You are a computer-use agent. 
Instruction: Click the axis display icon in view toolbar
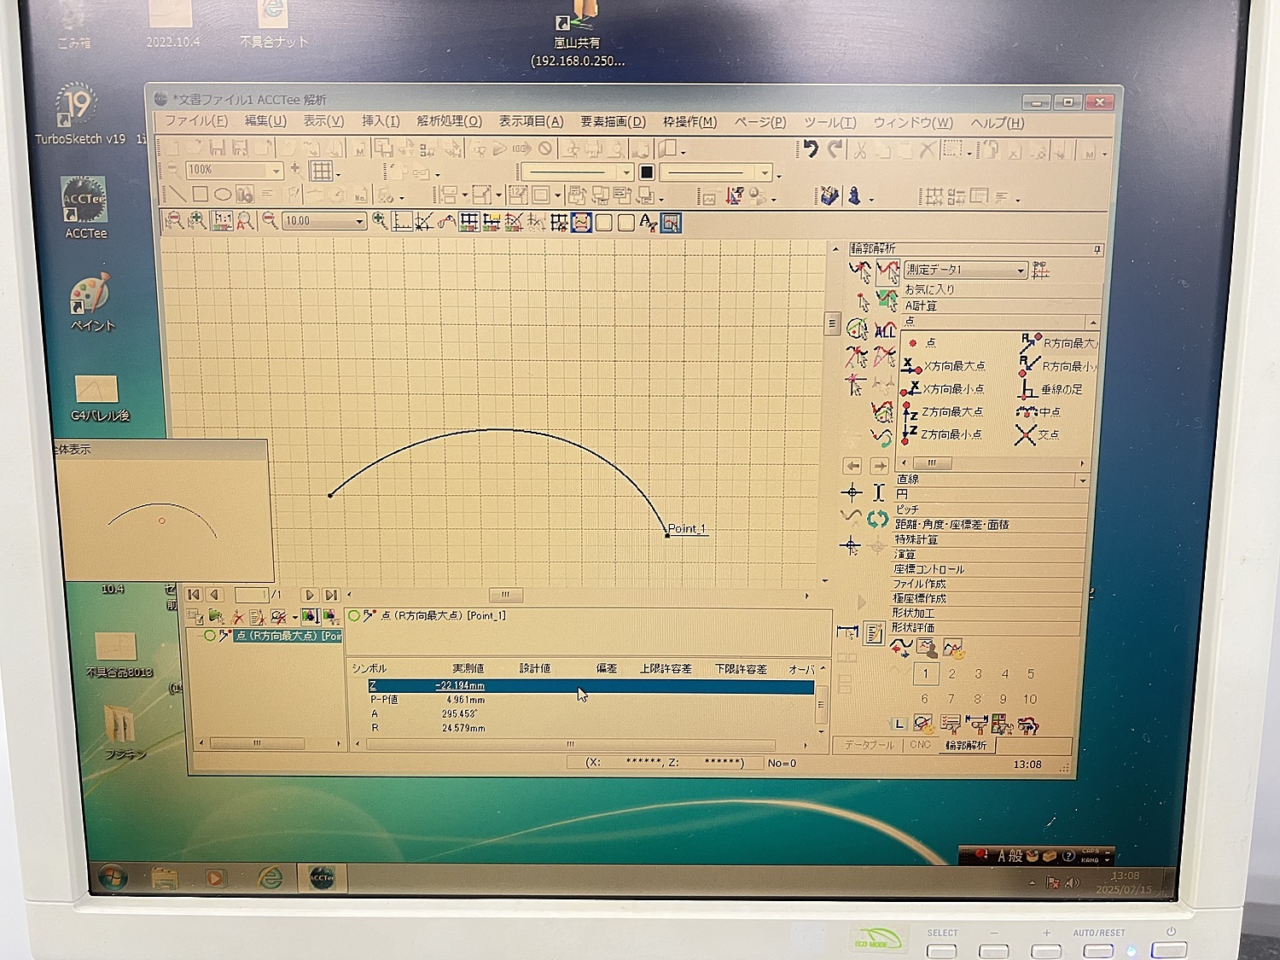click(x=403, y=222)
